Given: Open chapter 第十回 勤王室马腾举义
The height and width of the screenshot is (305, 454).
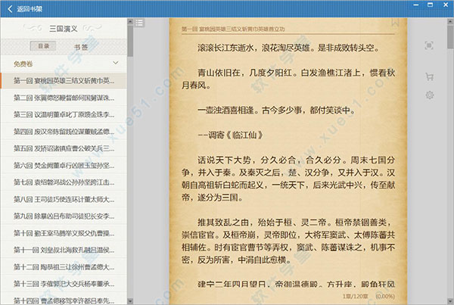Looking at the screenshot, I should pyautogui.click(x=64, y=233).
